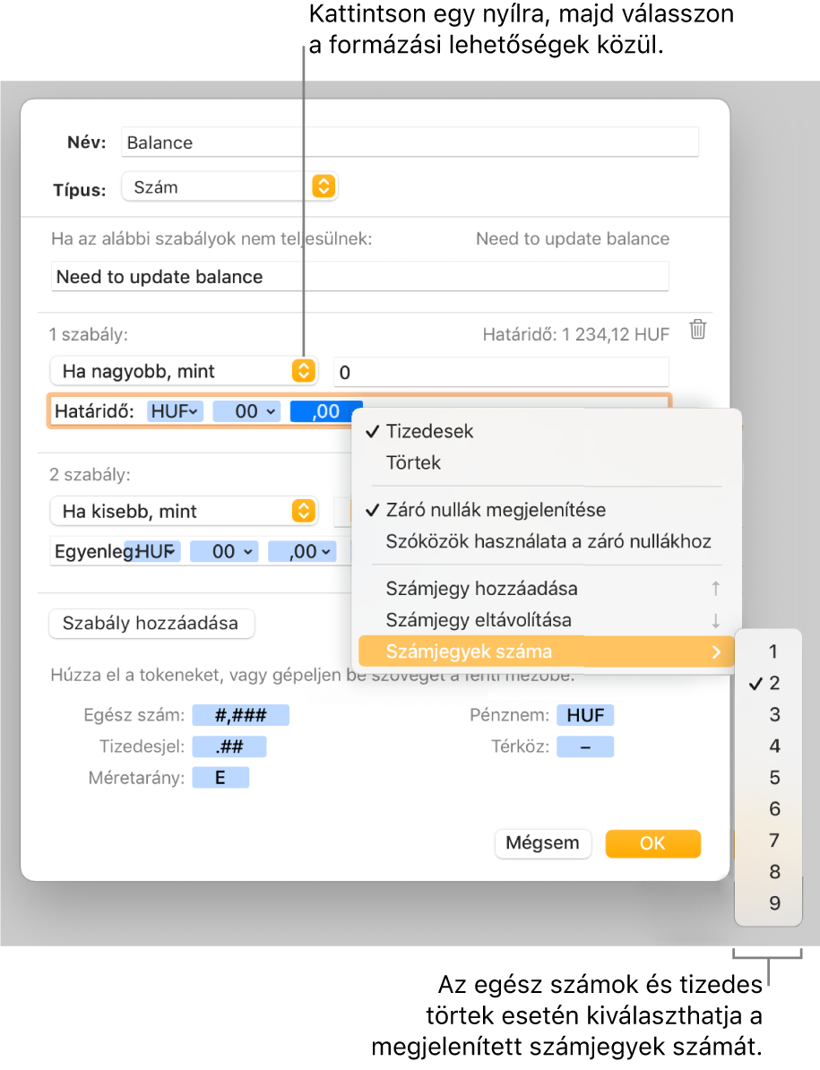
Task: Click the 'Határidő: 1 234,12 HUF' preview text
Action: pyautogui.click(x=575, y=334)
